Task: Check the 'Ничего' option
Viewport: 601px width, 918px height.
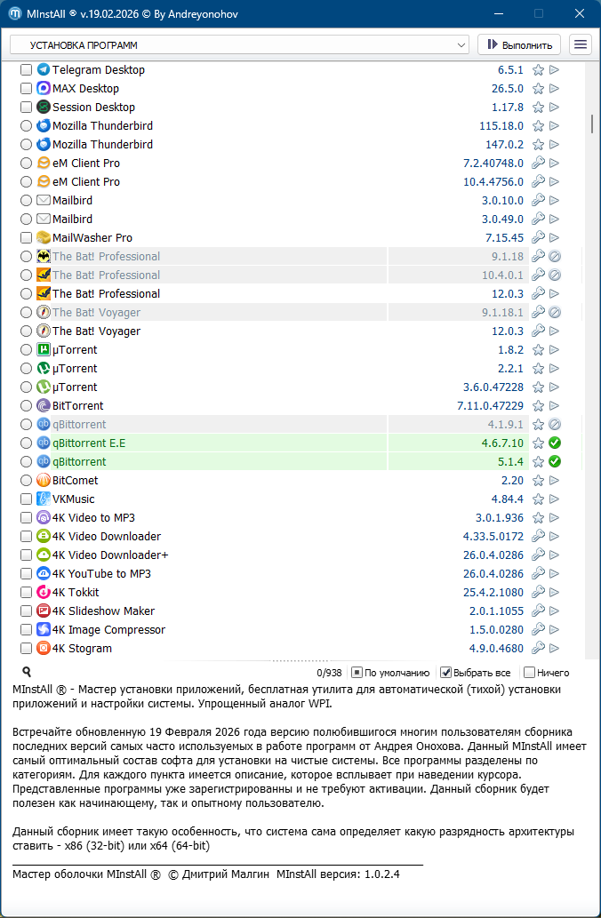Action: (530, 673)
